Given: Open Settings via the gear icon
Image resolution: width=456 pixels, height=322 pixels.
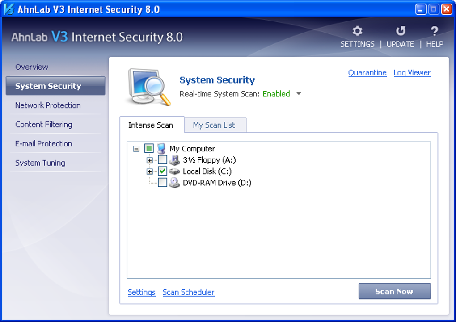Looking at the screenshot, I should 357,31.
